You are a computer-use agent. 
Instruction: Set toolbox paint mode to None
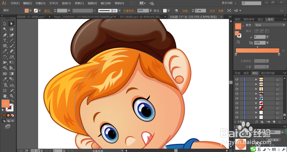[13, 115]
